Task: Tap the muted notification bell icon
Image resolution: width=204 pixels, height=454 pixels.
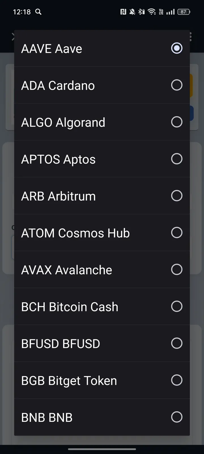Action: click(132, 12)
